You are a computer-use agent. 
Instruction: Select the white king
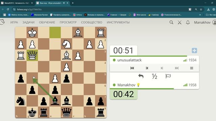(32, 33)
